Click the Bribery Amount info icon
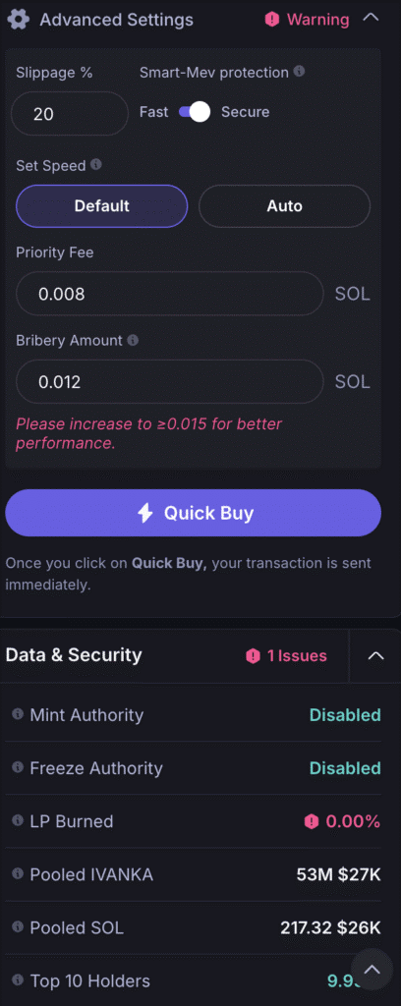 133,340
